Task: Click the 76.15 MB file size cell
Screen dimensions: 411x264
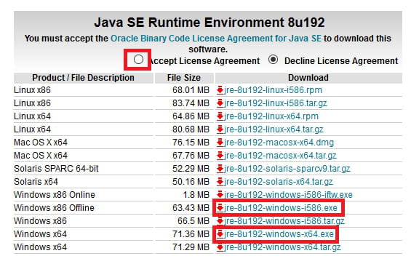Action: coord(191,143)
